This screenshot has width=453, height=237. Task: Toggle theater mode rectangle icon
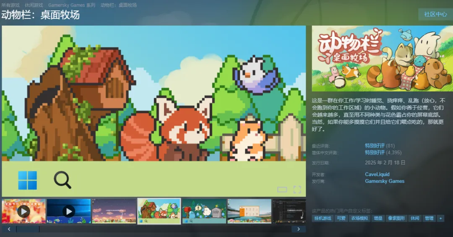point(282,190)
